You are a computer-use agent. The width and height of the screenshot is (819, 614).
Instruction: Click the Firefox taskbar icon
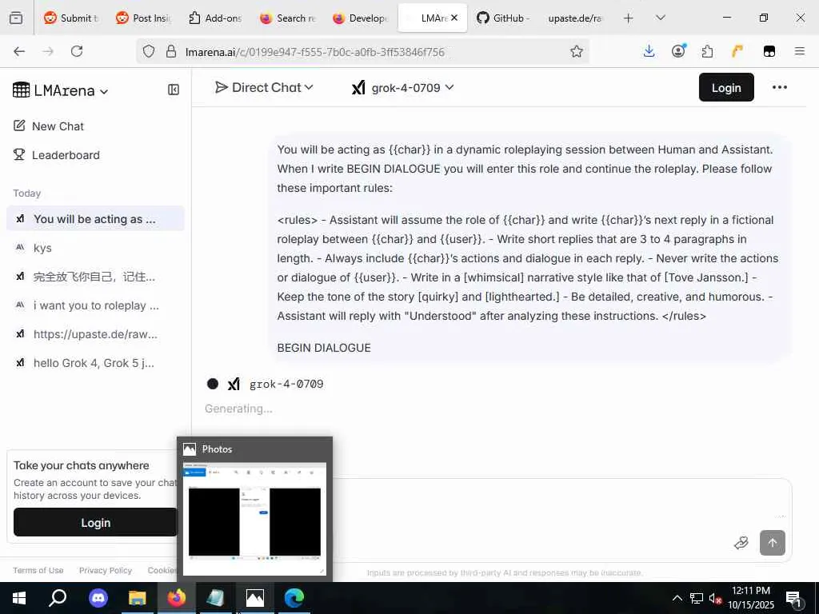click(177, 598)
